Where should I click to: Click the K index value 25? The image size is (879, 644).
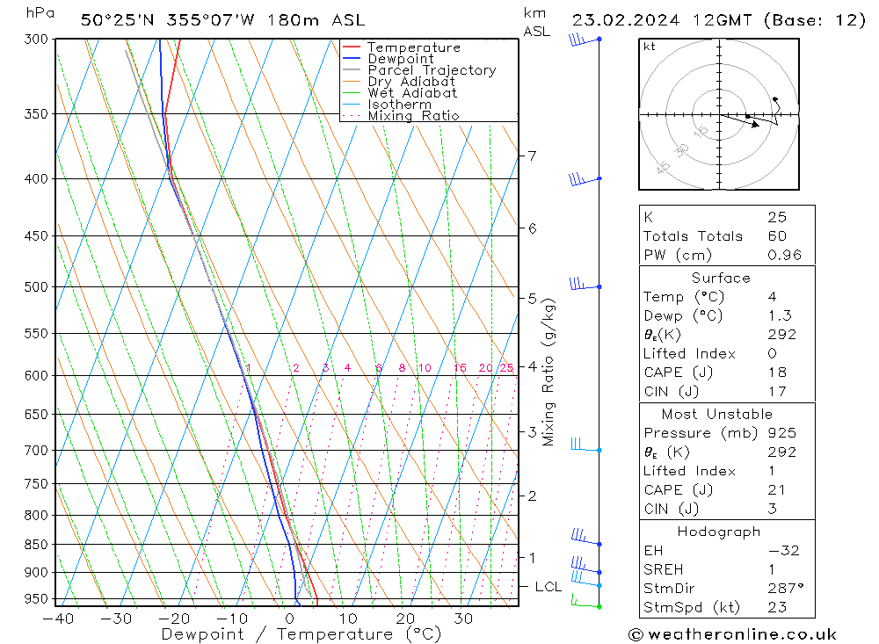point(777,217)
